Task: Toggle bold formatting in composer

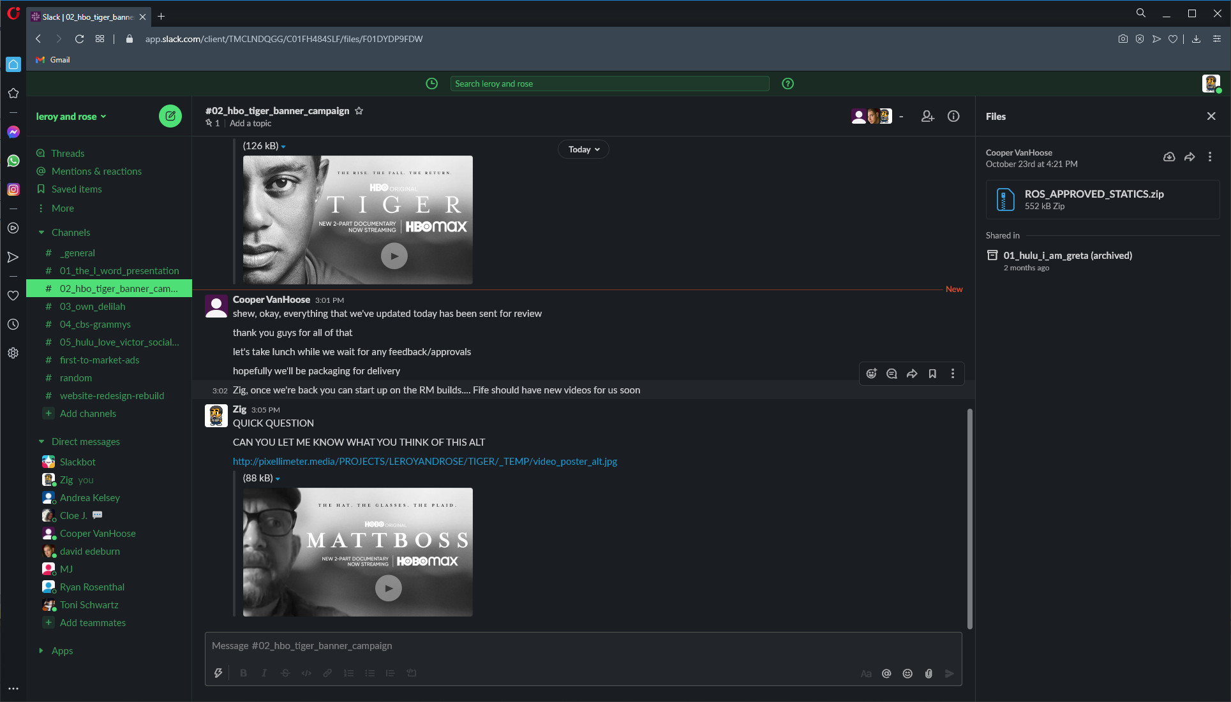Action: [243, 673]
